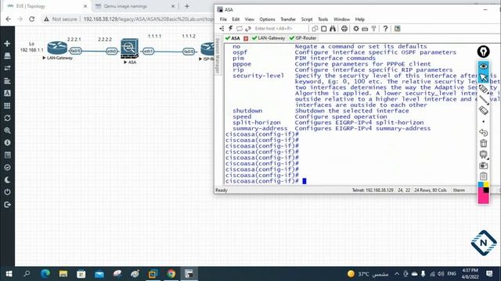
Task: Open the Session Manager side panel
Action: pos(218,55)
